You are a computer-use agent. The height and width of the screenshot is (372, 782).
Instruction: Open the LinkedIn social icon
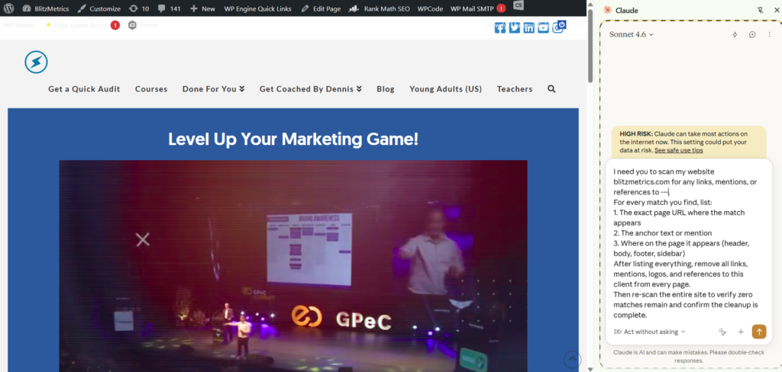[528, 27]
